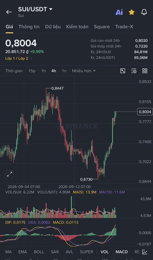This screenshot has width=153, height=260.
Task: Select the 15p timeframe
Action: [x=32, y=71]
